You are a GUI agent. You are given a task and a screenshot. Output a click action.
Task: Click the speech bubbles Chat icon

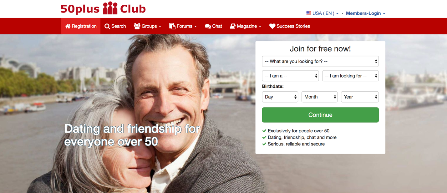208,26
